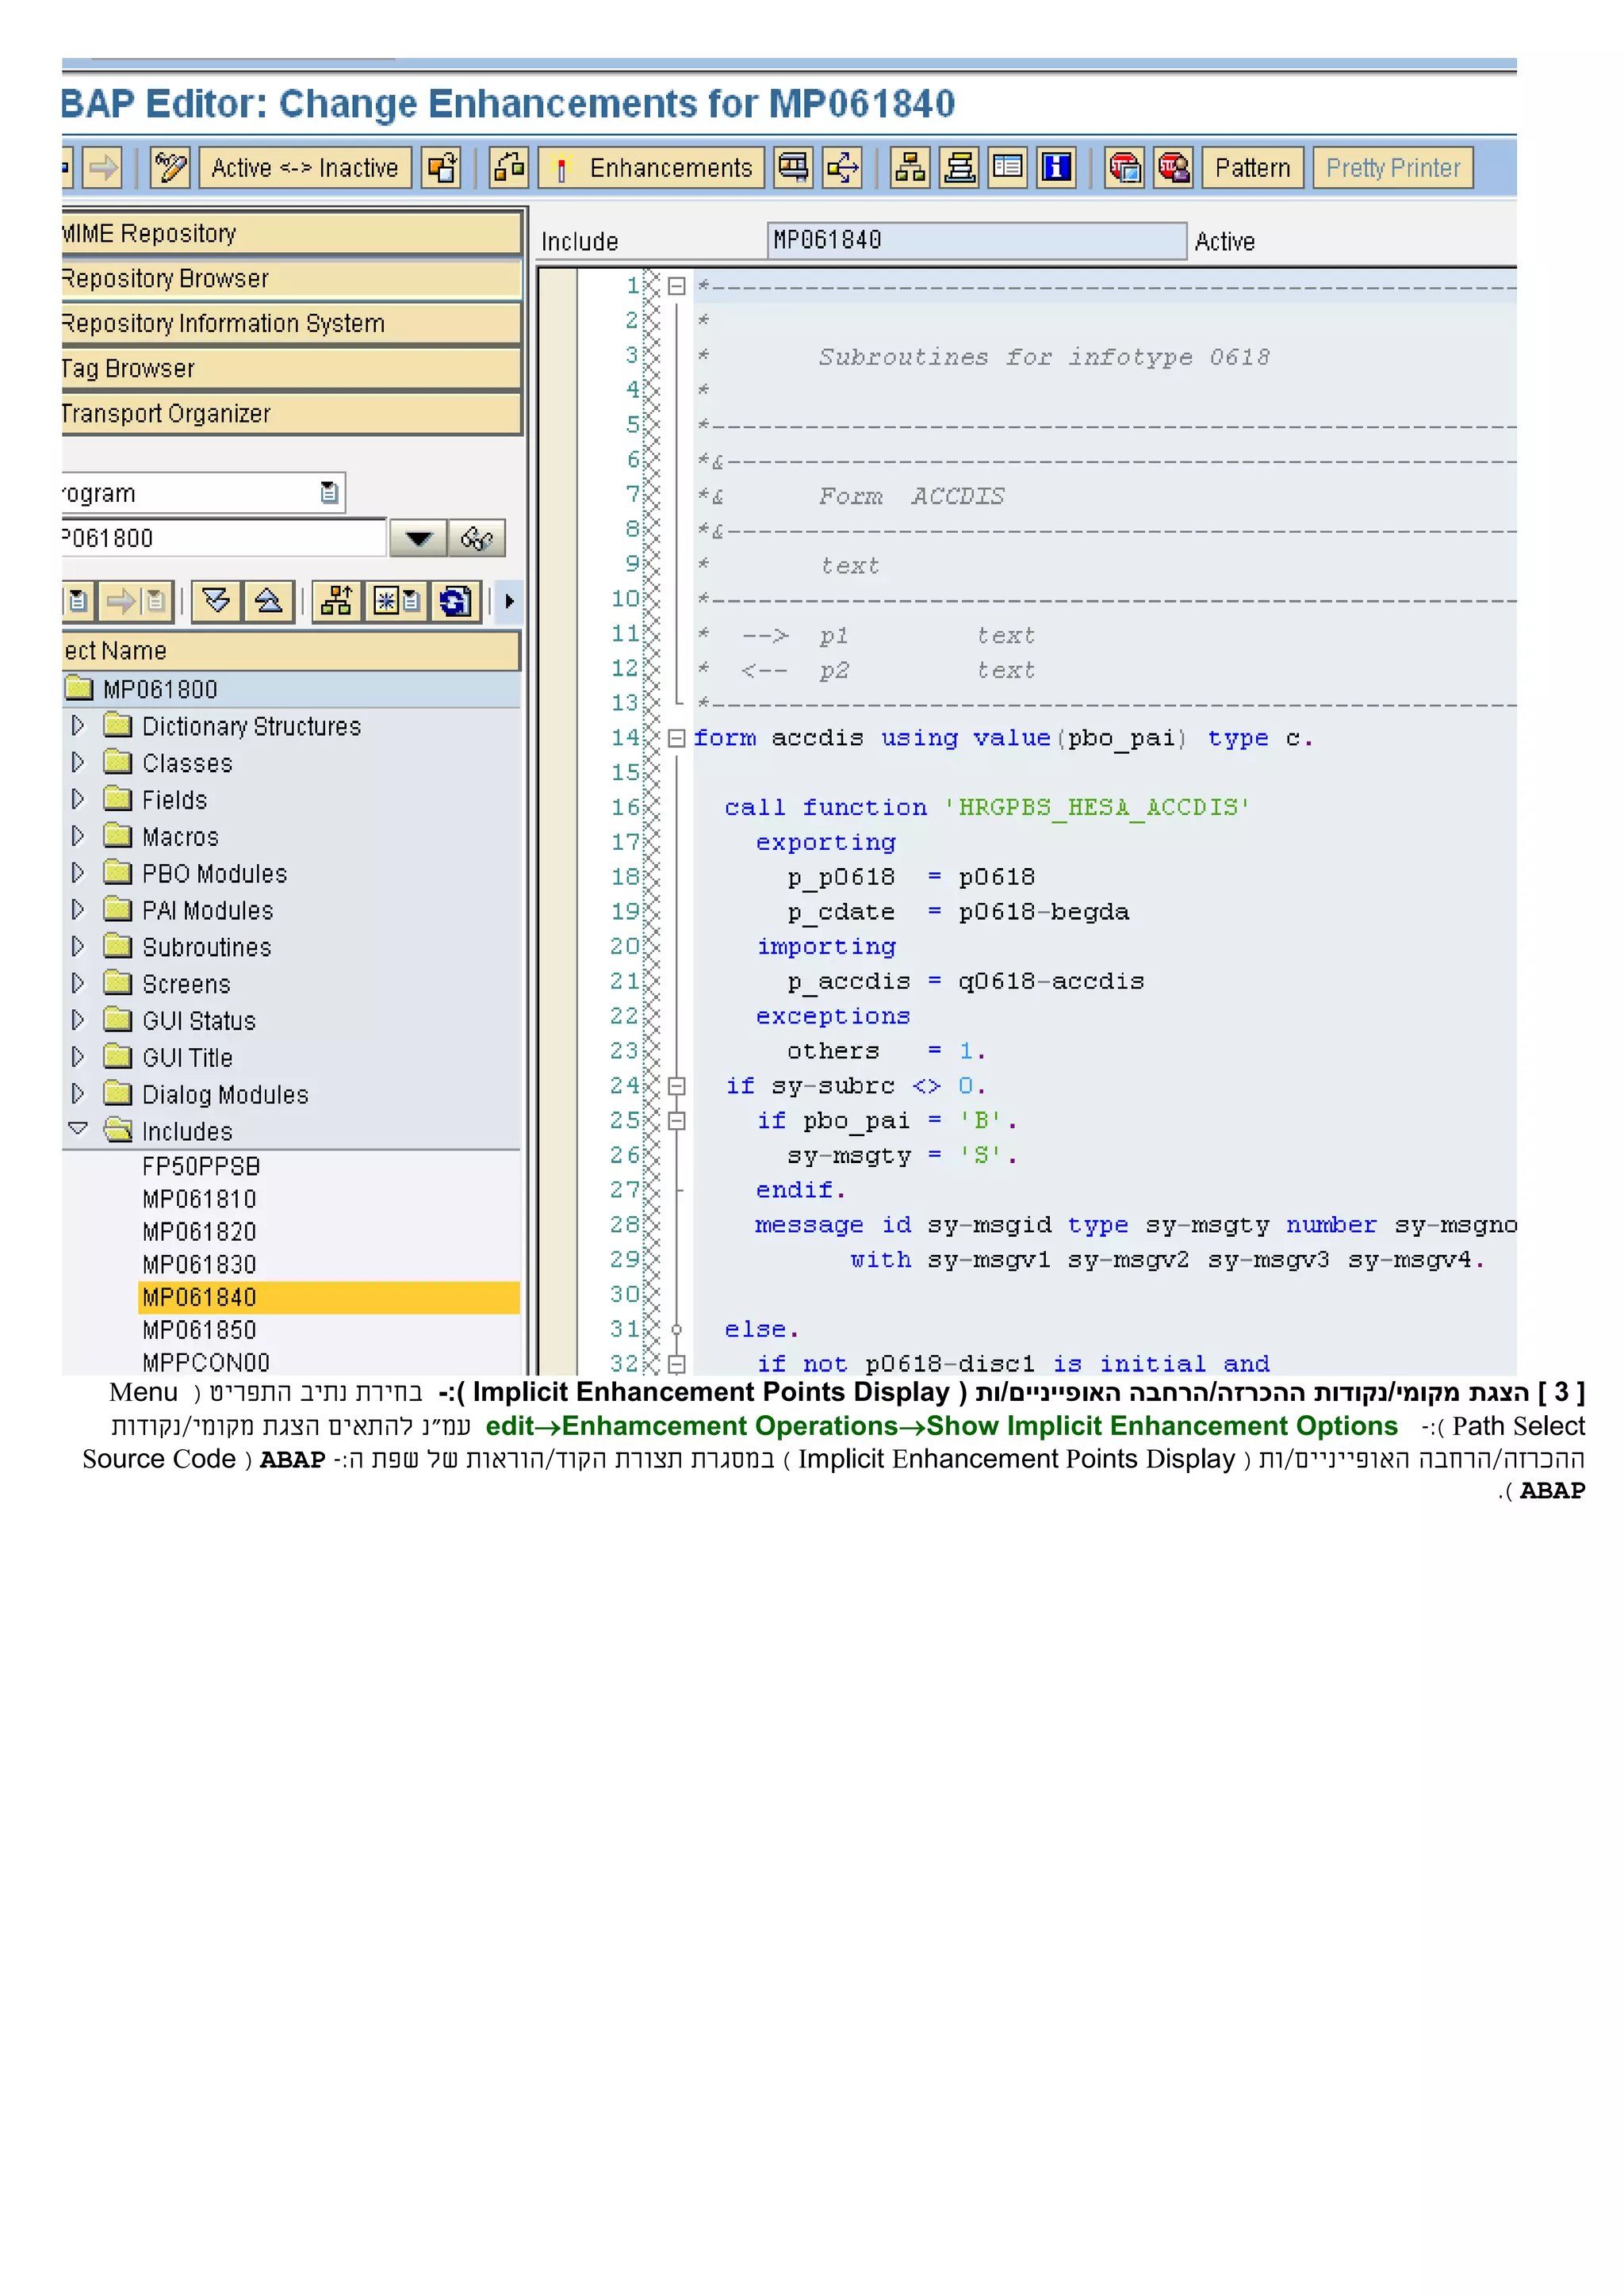Click the glasses Display button beside the program field
Image resolution: width=1624 pixels, height=2296 pixels.
(x=476, y=539)
